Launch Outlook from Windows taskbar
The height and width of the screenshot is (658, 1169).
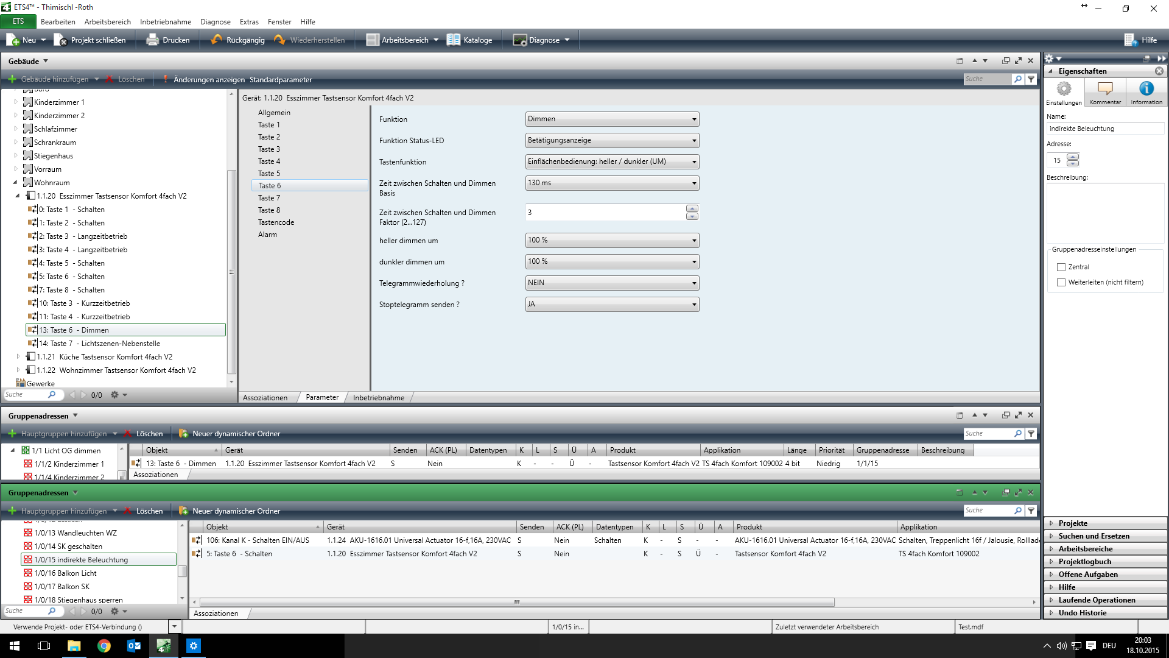134,646
